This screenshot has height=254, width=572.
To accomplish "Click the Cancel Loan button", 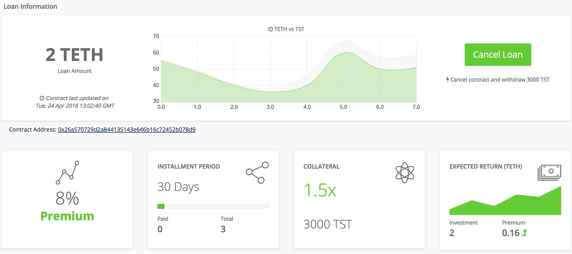I will pyautogui.click(x=498, y=55).
